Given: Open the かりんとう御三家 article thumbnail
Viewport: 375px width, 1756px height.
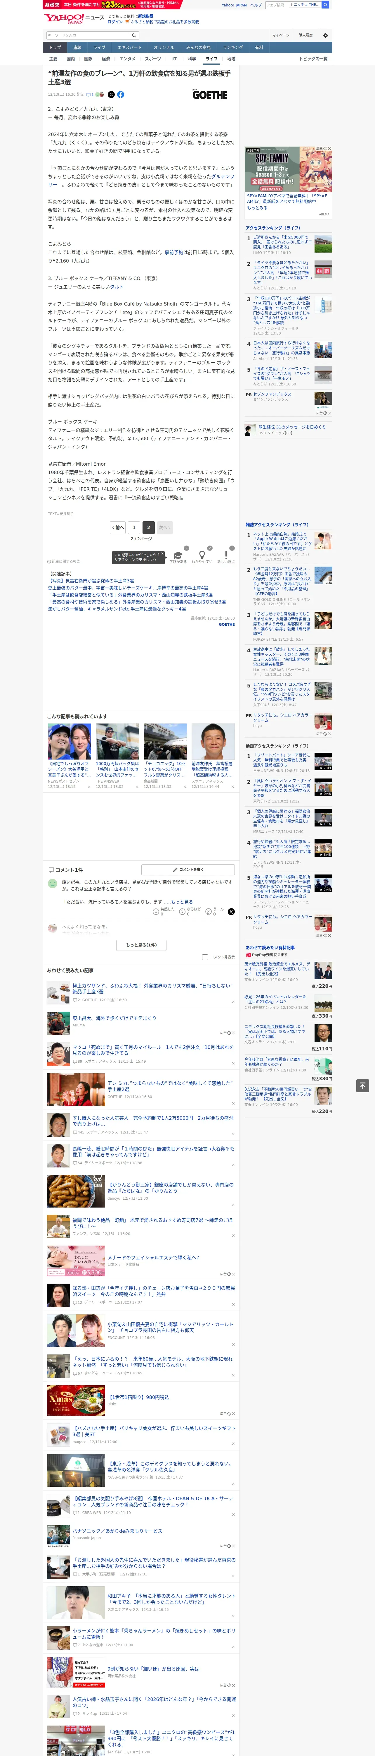Looking at the screenshot, I should click(76, 1190).
